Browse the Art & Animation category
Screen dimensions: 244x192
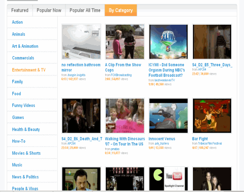pyautogui.click(x=25, y=46)
